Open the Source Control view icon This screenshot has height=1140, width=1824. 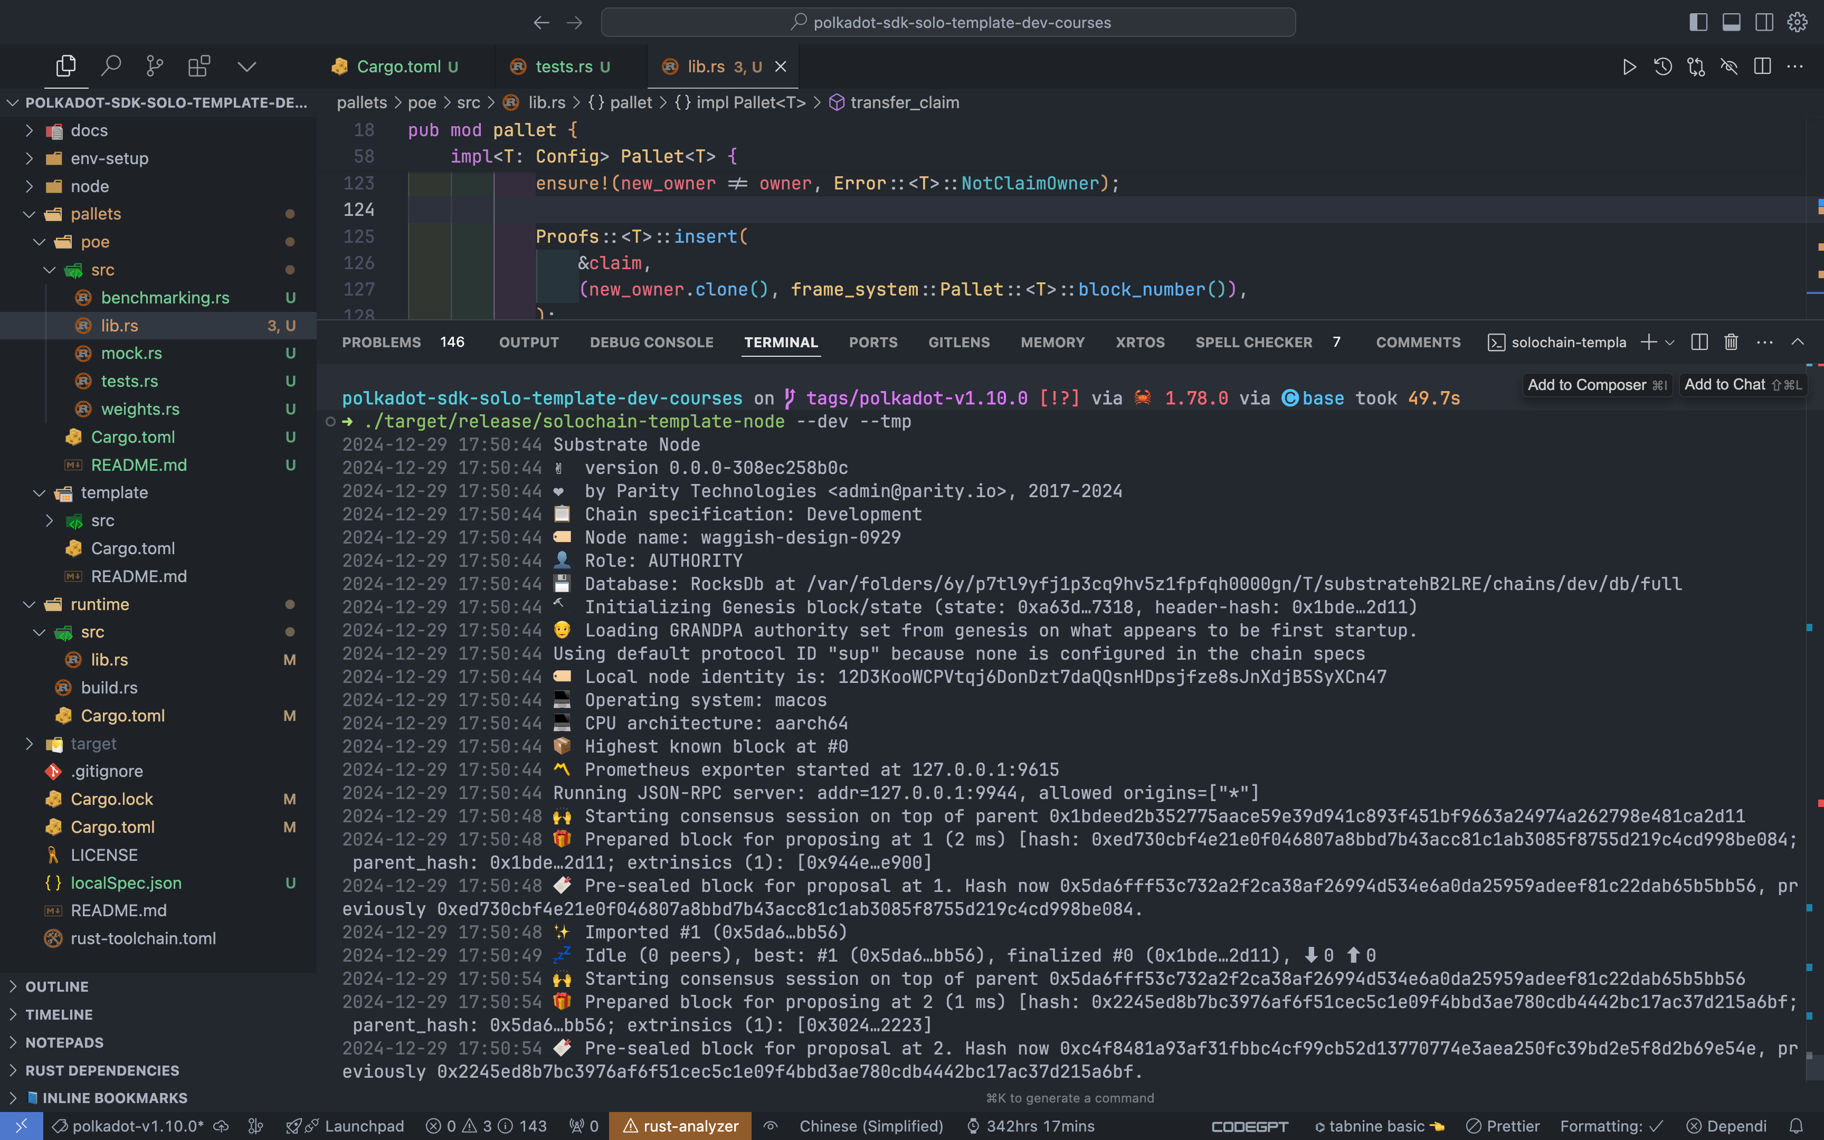[155, 66]
